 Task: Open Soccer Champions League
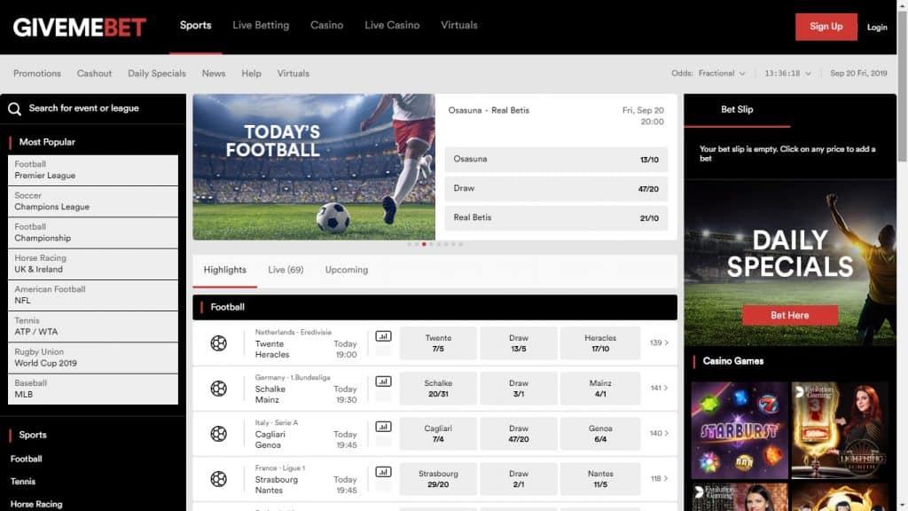click(x=93, y=201)
